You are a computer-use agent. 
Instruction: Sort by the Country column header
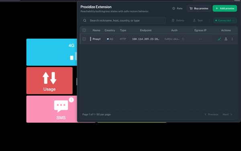tap(110, 30)
